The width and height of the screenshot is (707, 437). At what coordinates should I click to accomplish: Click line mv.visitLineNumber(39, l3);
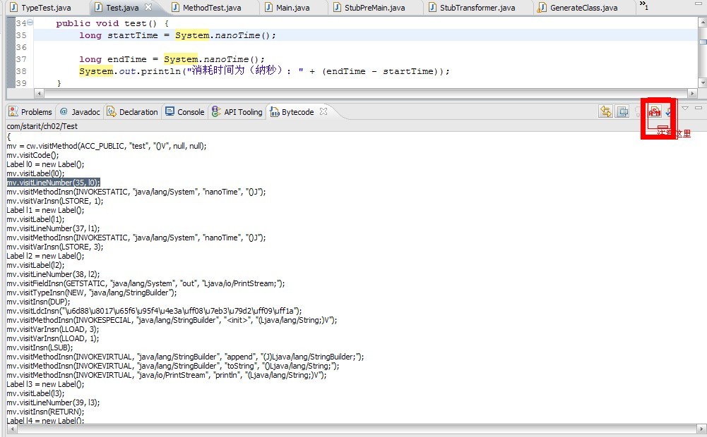coord(53,402)
